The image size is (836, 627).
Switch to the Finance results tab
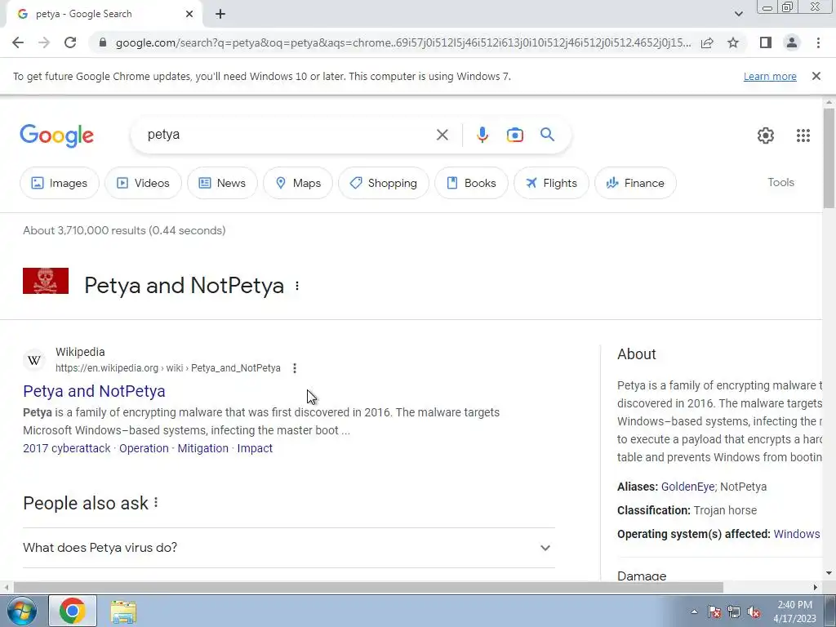[x=635, y=183]
